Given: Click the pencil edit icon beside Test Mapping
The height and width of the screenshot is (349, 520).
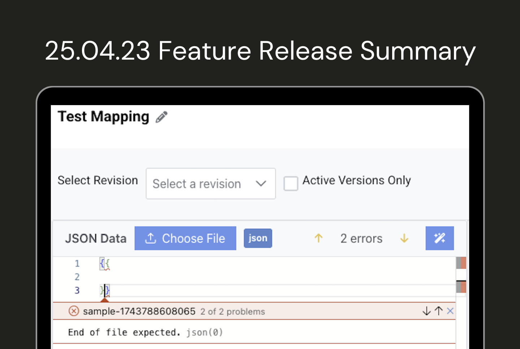Looking at the screenshot, I should coord(161,117).
